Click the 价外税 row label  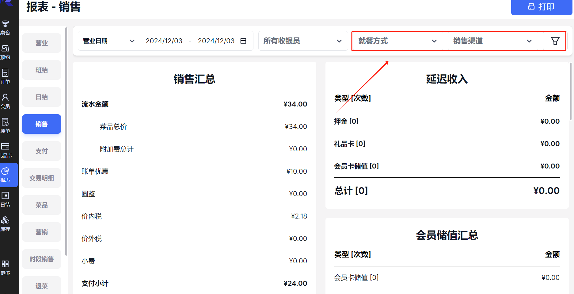click(92, 239)
